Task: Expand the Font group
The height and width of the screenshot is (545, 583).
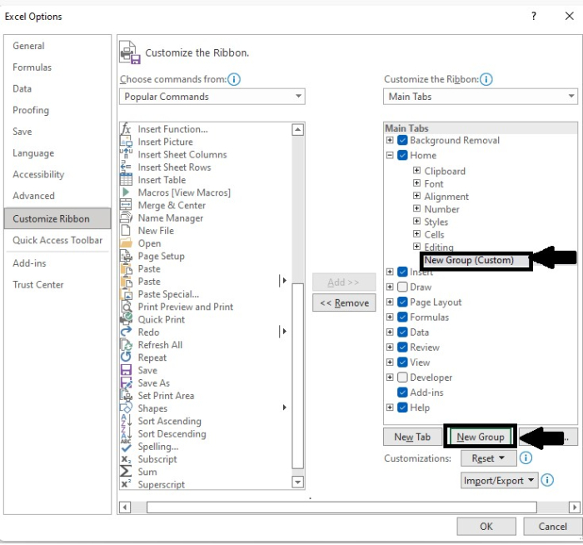Action: coord(416,183)
